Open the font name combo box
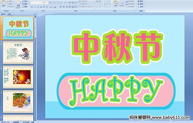 click(x=37, y=3)
